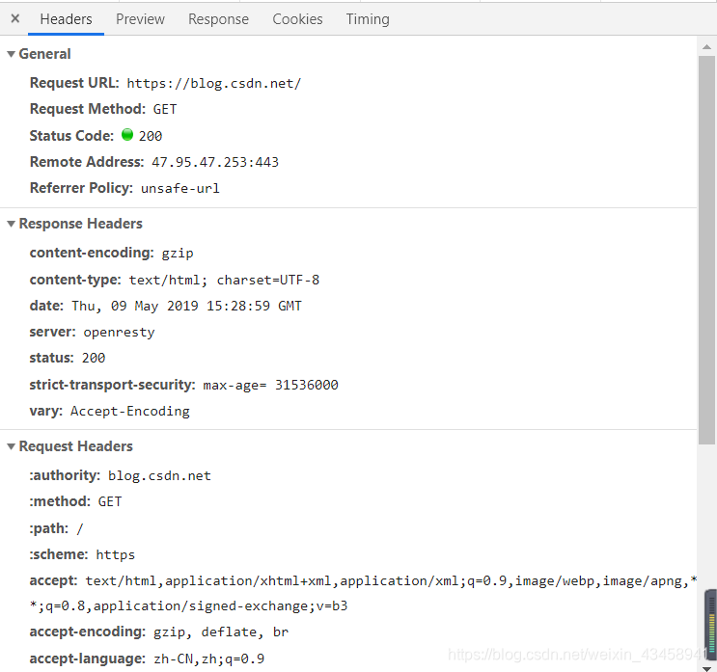This screenshot has height=672, width=717.
Task: Click the Request Method value GET
Action: pyautogui.click(x=165, y=110)
